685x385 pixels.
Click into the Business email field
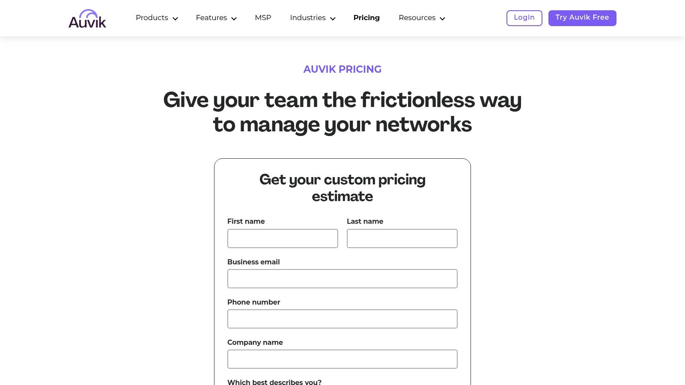[342, 278]
